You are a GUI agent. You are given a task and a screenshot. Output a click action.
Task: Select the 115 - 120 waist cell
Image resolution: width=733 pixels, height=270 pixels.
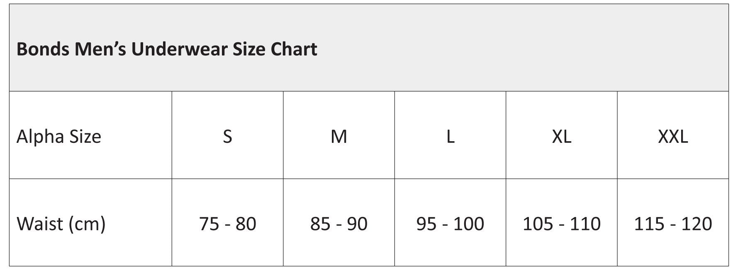673,224
